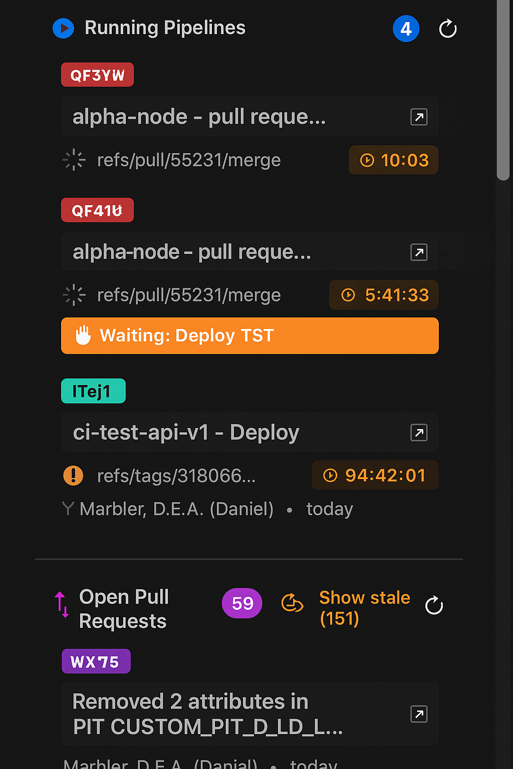Click the Waiting: Deploy TST button
The height and width of the screenshot is (769, 513).
pyautogui.click(x=249, y=335)
